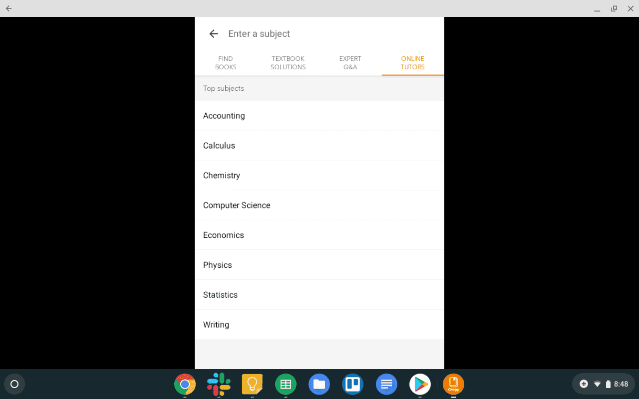Click the clock in the system tray
The height and width of the screenshot is (399, 639).
[x=621, y=384]
